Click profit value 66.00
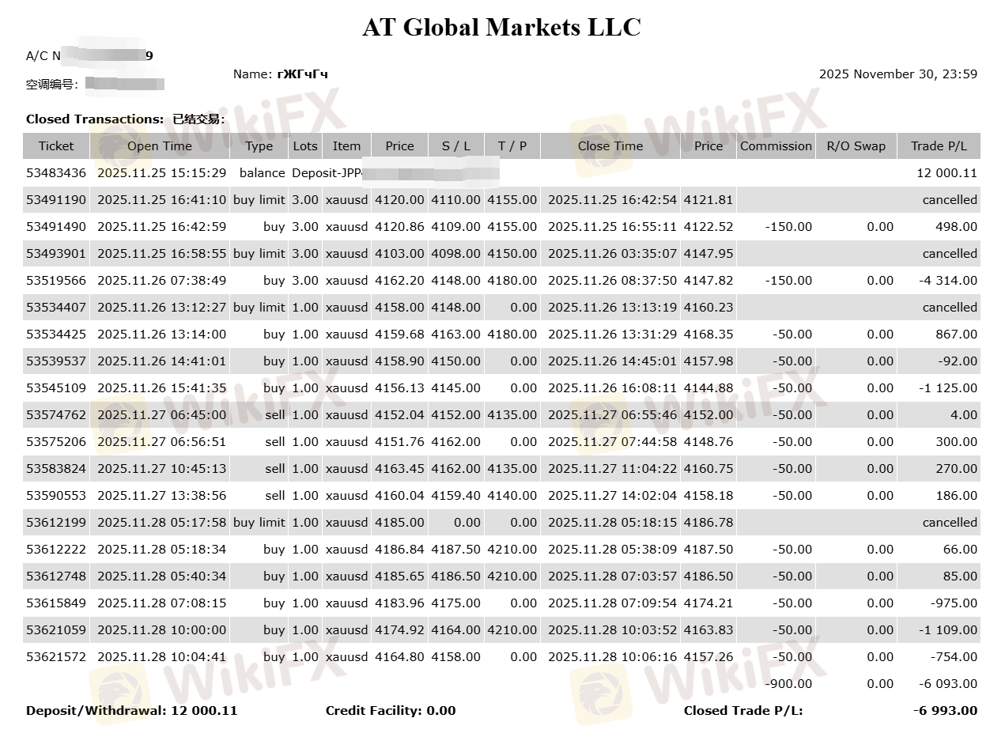990x737 pixels. [x=960, y=549]
